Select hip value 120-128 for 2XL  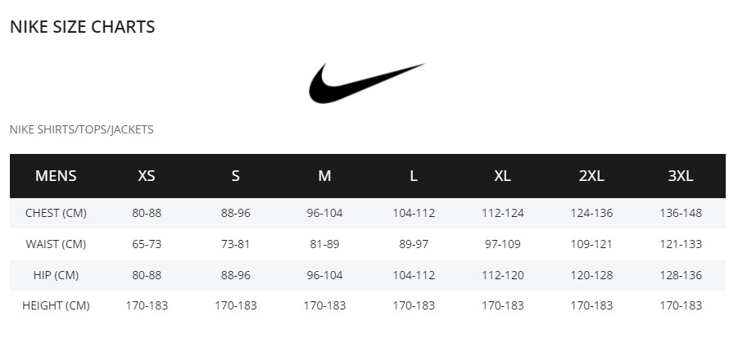591,275
